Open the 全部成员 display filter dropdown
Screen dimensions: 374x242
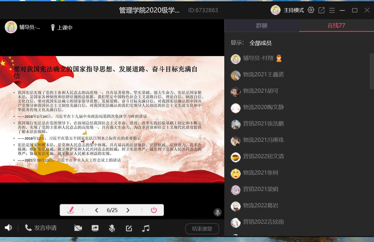[260, 43]
